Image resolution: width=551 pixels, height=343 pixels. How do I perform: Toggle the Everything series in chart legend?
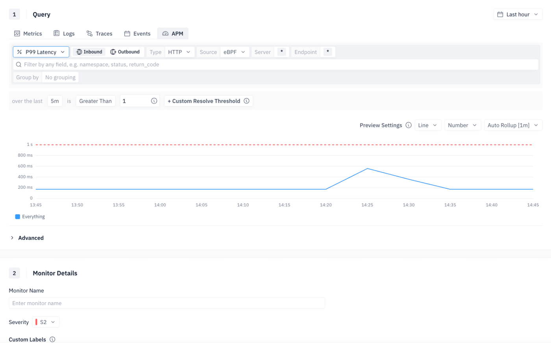(30, 217)
